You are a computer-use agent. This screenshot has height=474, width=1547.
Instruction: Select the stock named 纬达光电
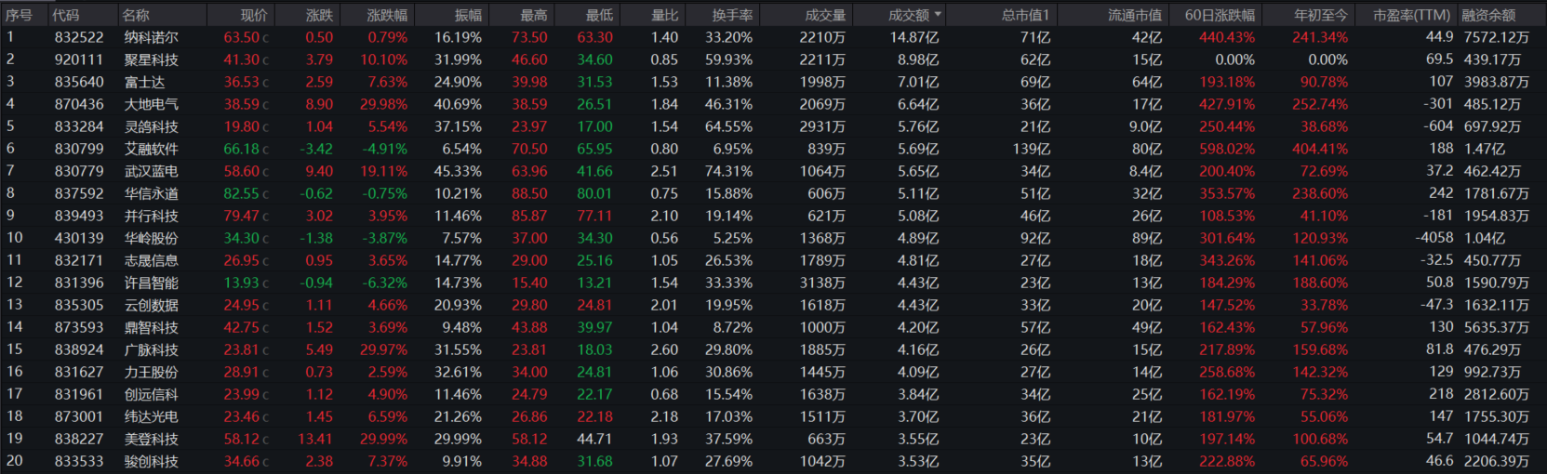[x=152, y=416]
